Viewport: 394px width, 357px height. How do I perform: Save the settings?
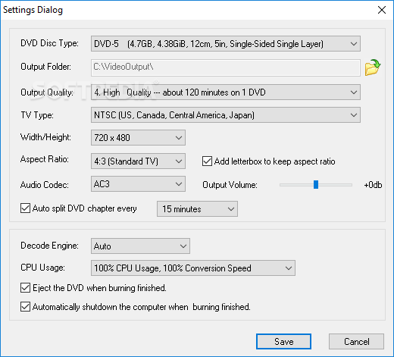(283, 342)
